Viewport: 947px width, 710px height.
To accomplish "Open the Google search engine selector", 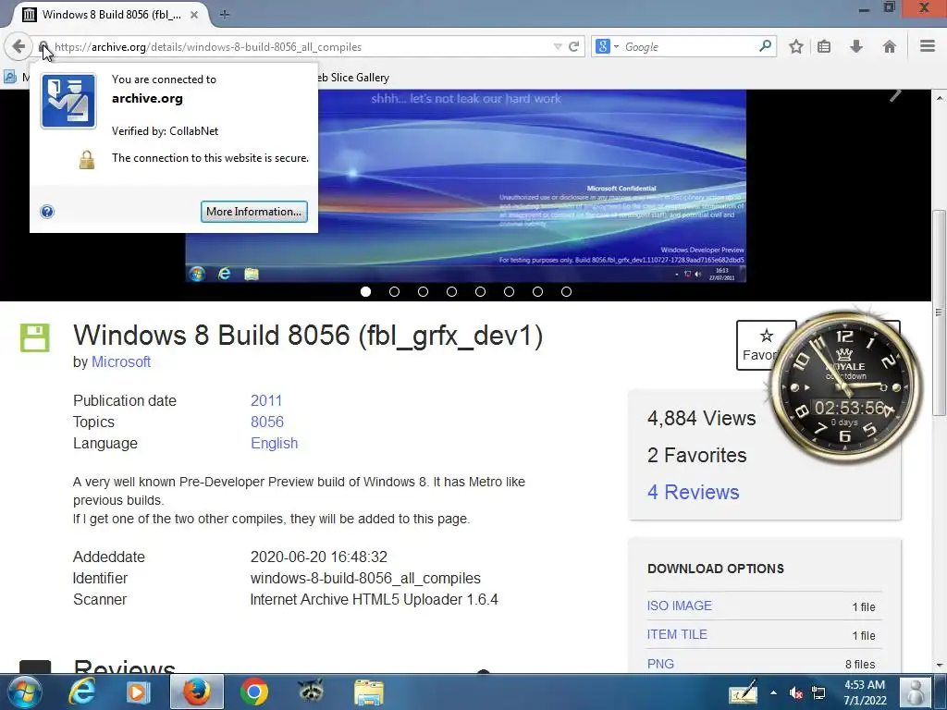I will click(607, 46).
